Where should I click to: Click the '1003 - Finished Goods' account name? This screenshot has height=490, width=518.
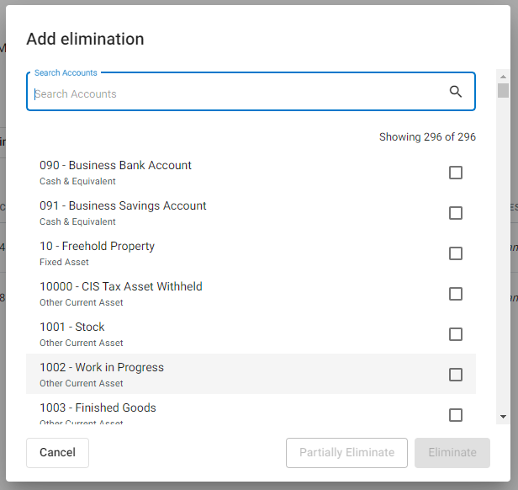click(x=98, y=407)
